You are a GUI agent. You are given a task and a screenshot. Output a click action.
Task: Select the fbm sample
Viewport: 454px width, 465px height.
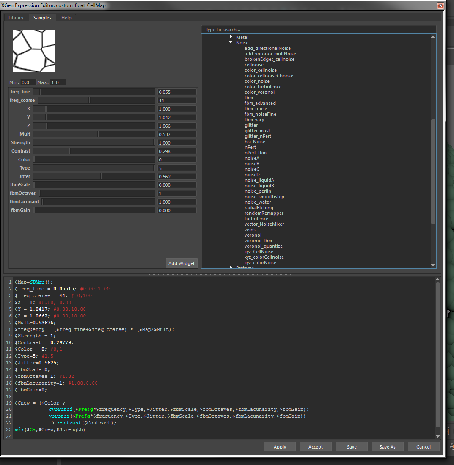(x=248, y=97)
